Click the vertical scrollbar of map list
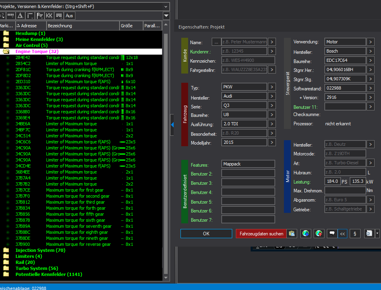 coord(166,153)
